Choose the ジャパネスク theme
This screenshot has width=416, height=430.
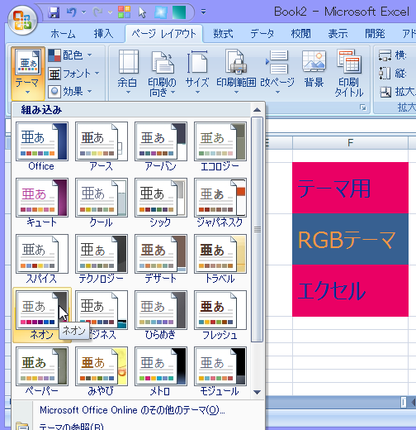tap(220, 203)
